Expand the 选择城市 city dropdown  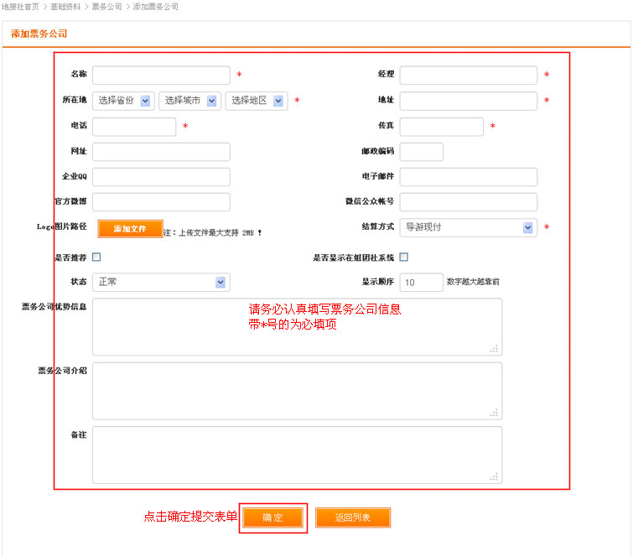(189, 101)
